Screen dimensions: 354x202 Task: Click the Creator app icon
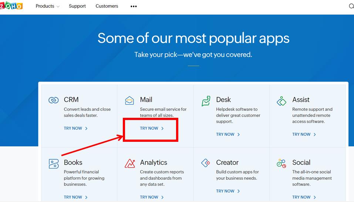(x=206, y=163)
